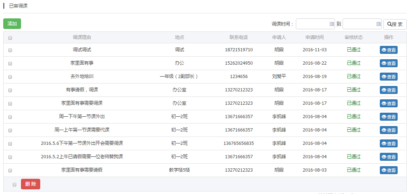Click the 审核状态 column header
411x194 pixels.
point(353,38)
